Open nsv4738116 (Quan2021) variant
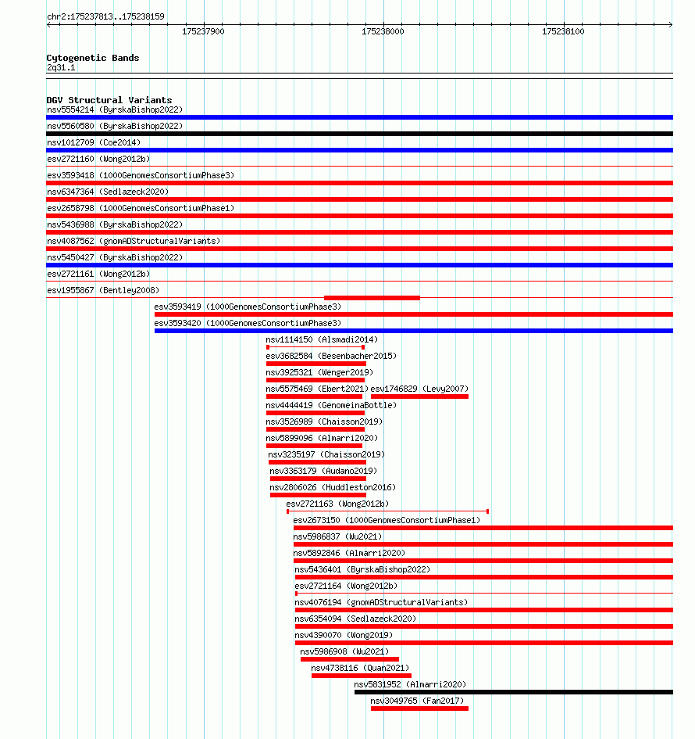This screenshot has width=695, height=739. [x=360, y=669]
